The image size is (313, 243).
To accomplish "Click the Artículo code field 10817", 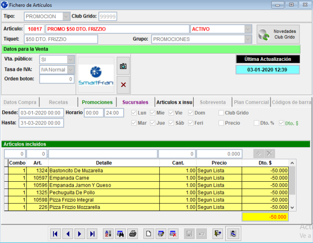I will [34, 29].
